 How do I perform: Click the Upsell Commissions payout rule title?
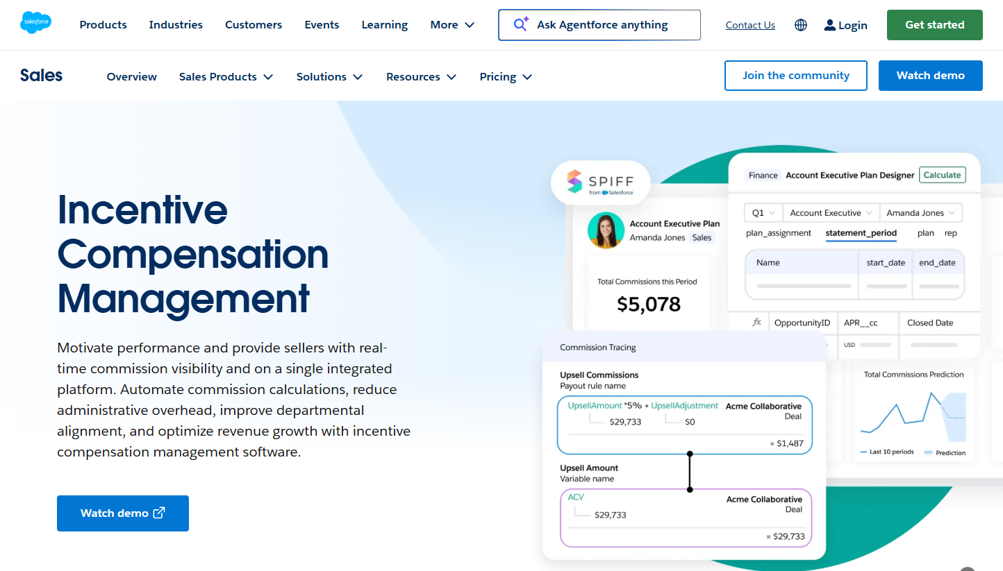coord(599,375)
